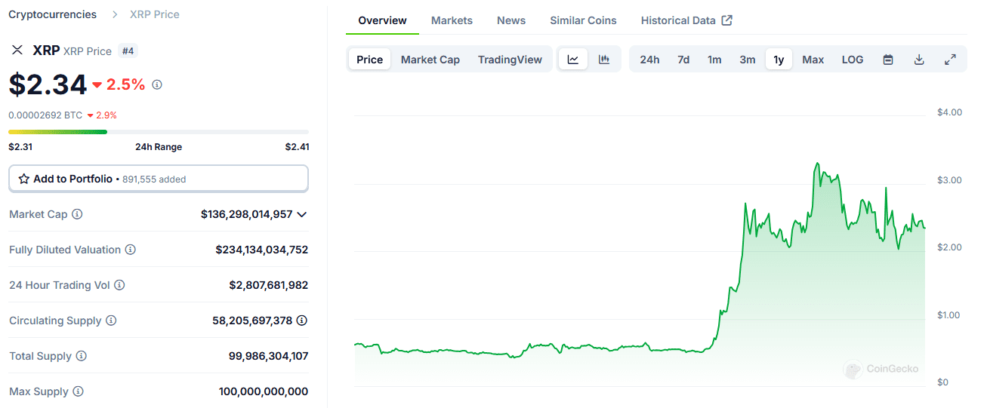The image size is (987, 408).
Task: Click the XRP coin logo icon
Action: pos(17,51)
